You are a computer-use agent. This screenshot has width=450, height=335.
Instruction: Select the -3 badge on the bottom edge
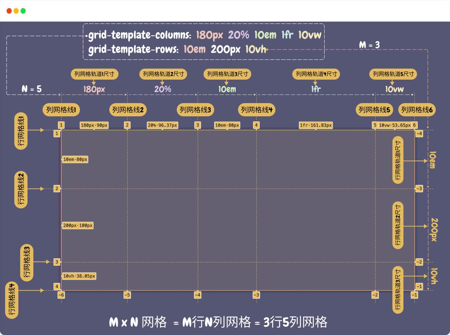(x=256, y=295)
